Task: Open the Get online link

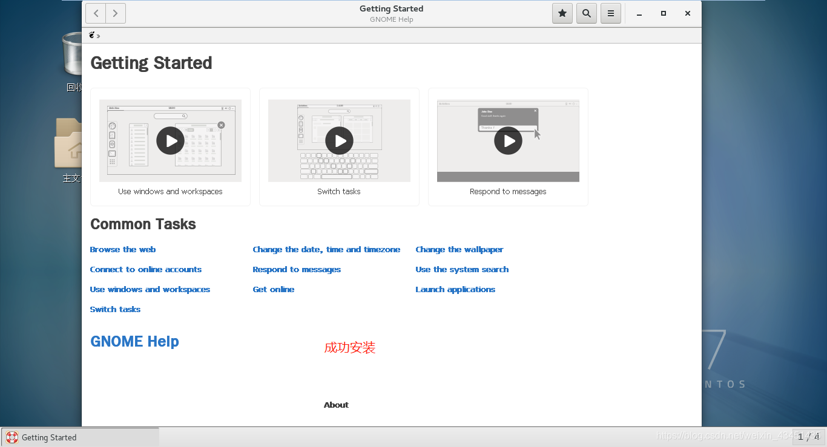Action: 274,289
